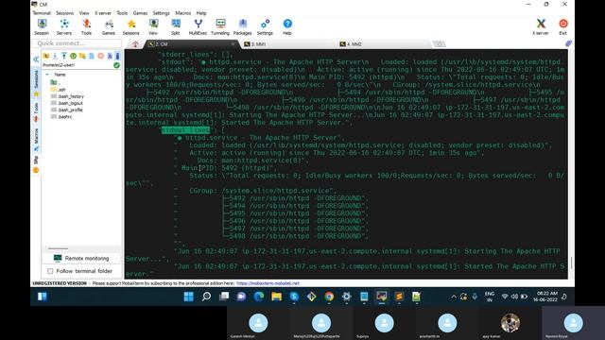This screenshot has height=340, width=605.
Task: Open the Servers toolbar icon
Action: [x=64, y=27]
